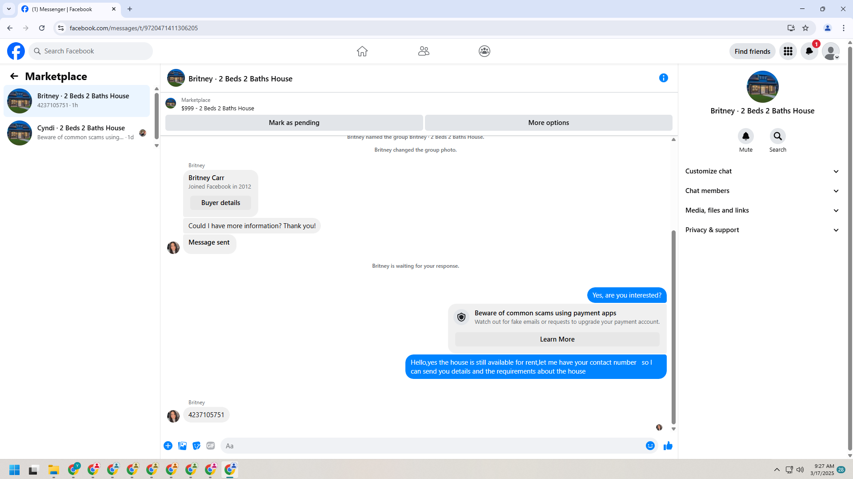Image resolution: width=853 pixels, height=479 pixels.
Task: Focus the Search Facebook field
Action: pos(91,51)
